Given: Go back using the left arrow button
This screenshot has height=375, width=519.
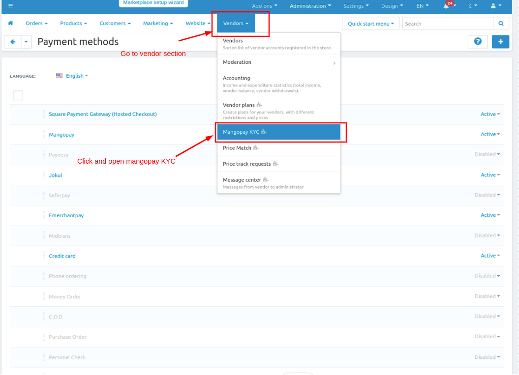Looking at the screenshot, I should coord(13,42).
